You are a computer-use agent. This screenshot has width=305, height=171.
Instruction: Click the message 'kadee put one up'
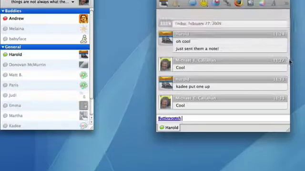[193, 86]
